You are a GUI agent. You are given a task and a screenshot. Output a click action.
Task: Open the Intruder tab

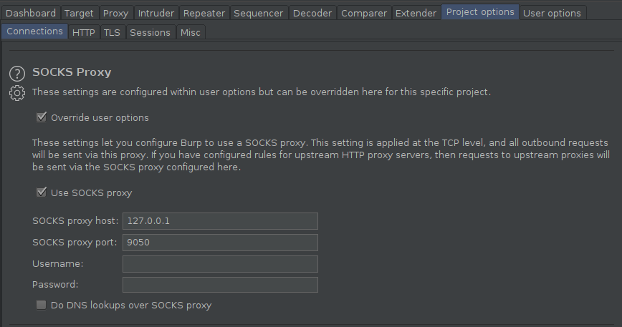pyautogui.click(x=156, y=13)
